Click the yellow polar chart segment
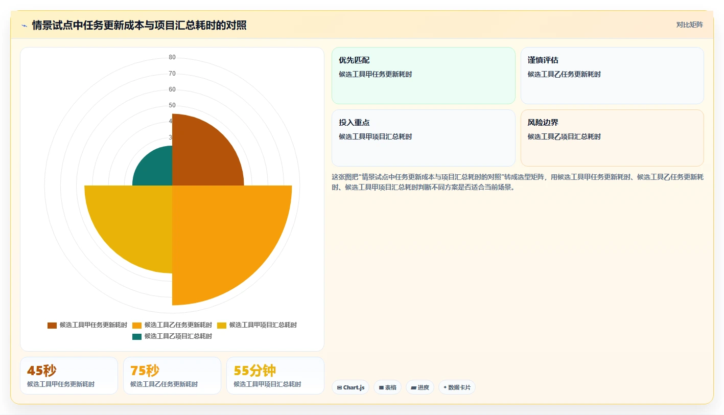The image size is (724, 415). click(x=135, y=222)
